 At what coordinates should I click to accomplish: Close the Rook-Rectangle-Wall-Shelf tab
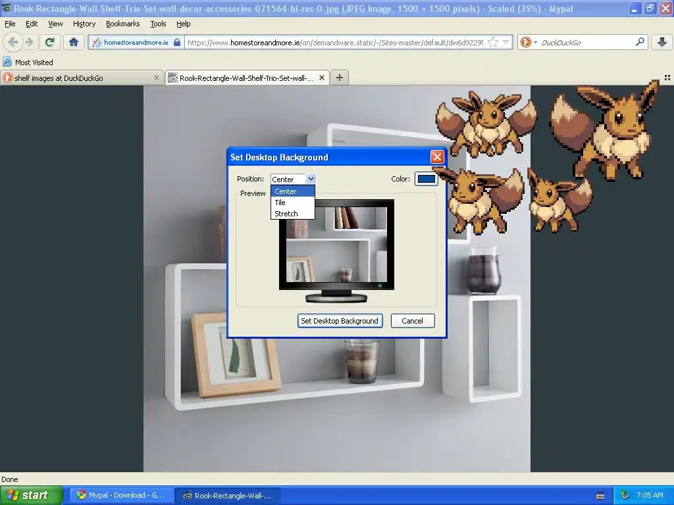coord(321,78)
